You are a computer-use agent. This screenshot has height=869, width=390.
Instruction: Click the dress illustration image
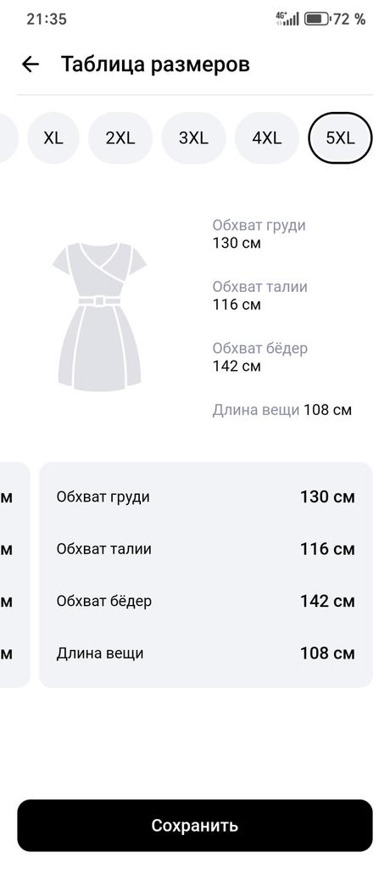pos(100,317)
